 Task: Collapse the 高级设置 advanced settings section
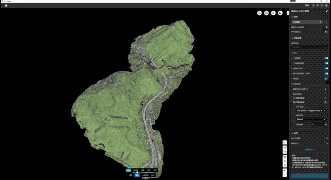[292, 84]
